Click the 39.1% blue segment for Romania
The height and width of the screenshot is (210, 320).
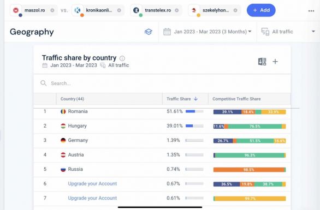227,112
